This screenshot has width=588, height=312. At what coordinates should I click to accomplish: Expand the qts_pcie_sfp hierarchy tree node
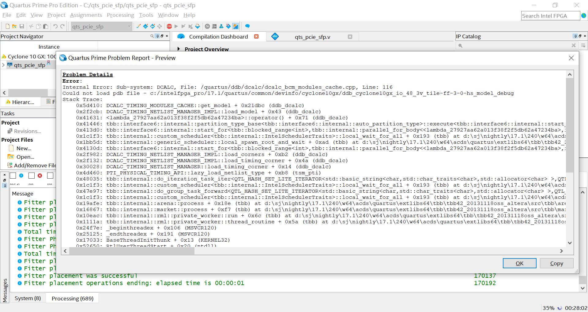pos(3,65)
